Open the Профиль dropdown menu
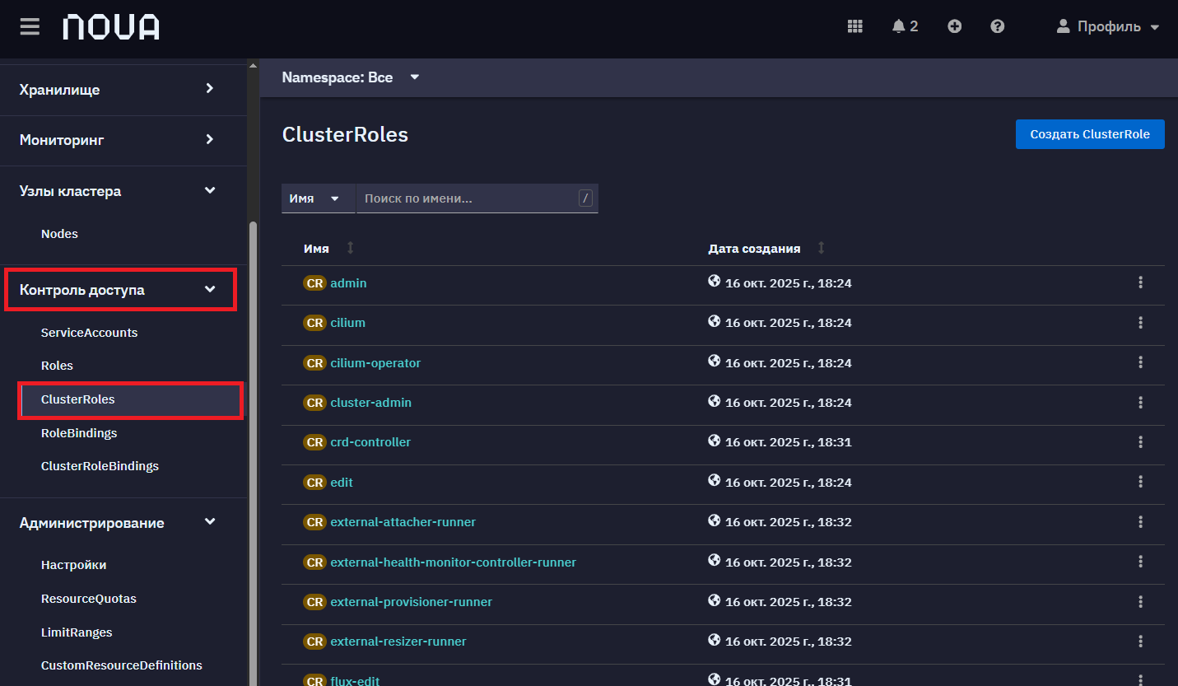The image size is (1178, 686). tap(1108, 26)
